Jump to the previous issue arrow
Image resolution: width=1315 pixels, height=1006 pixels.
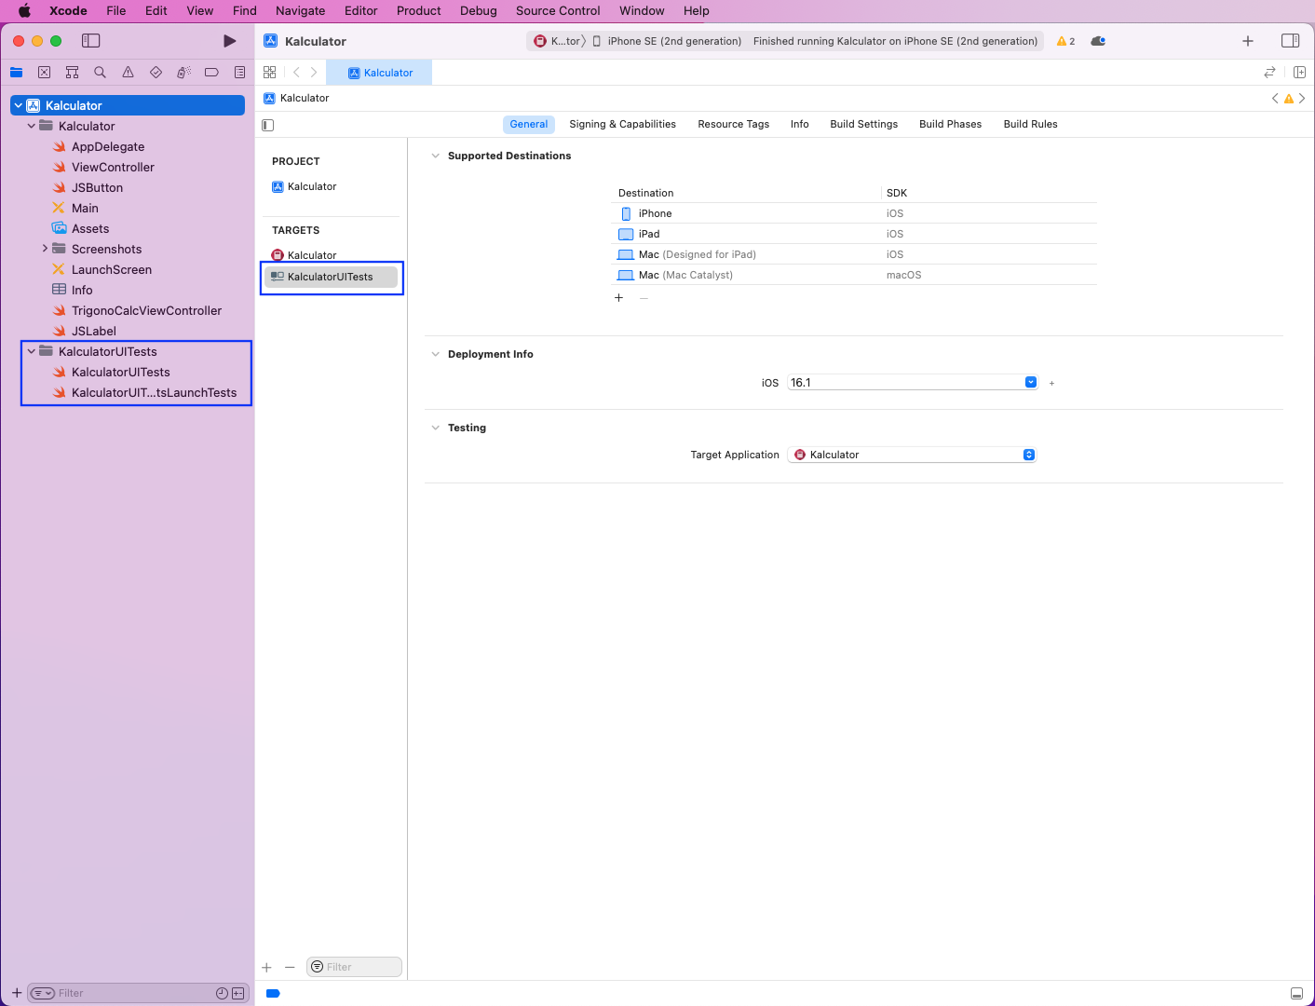click(1275, 99)
